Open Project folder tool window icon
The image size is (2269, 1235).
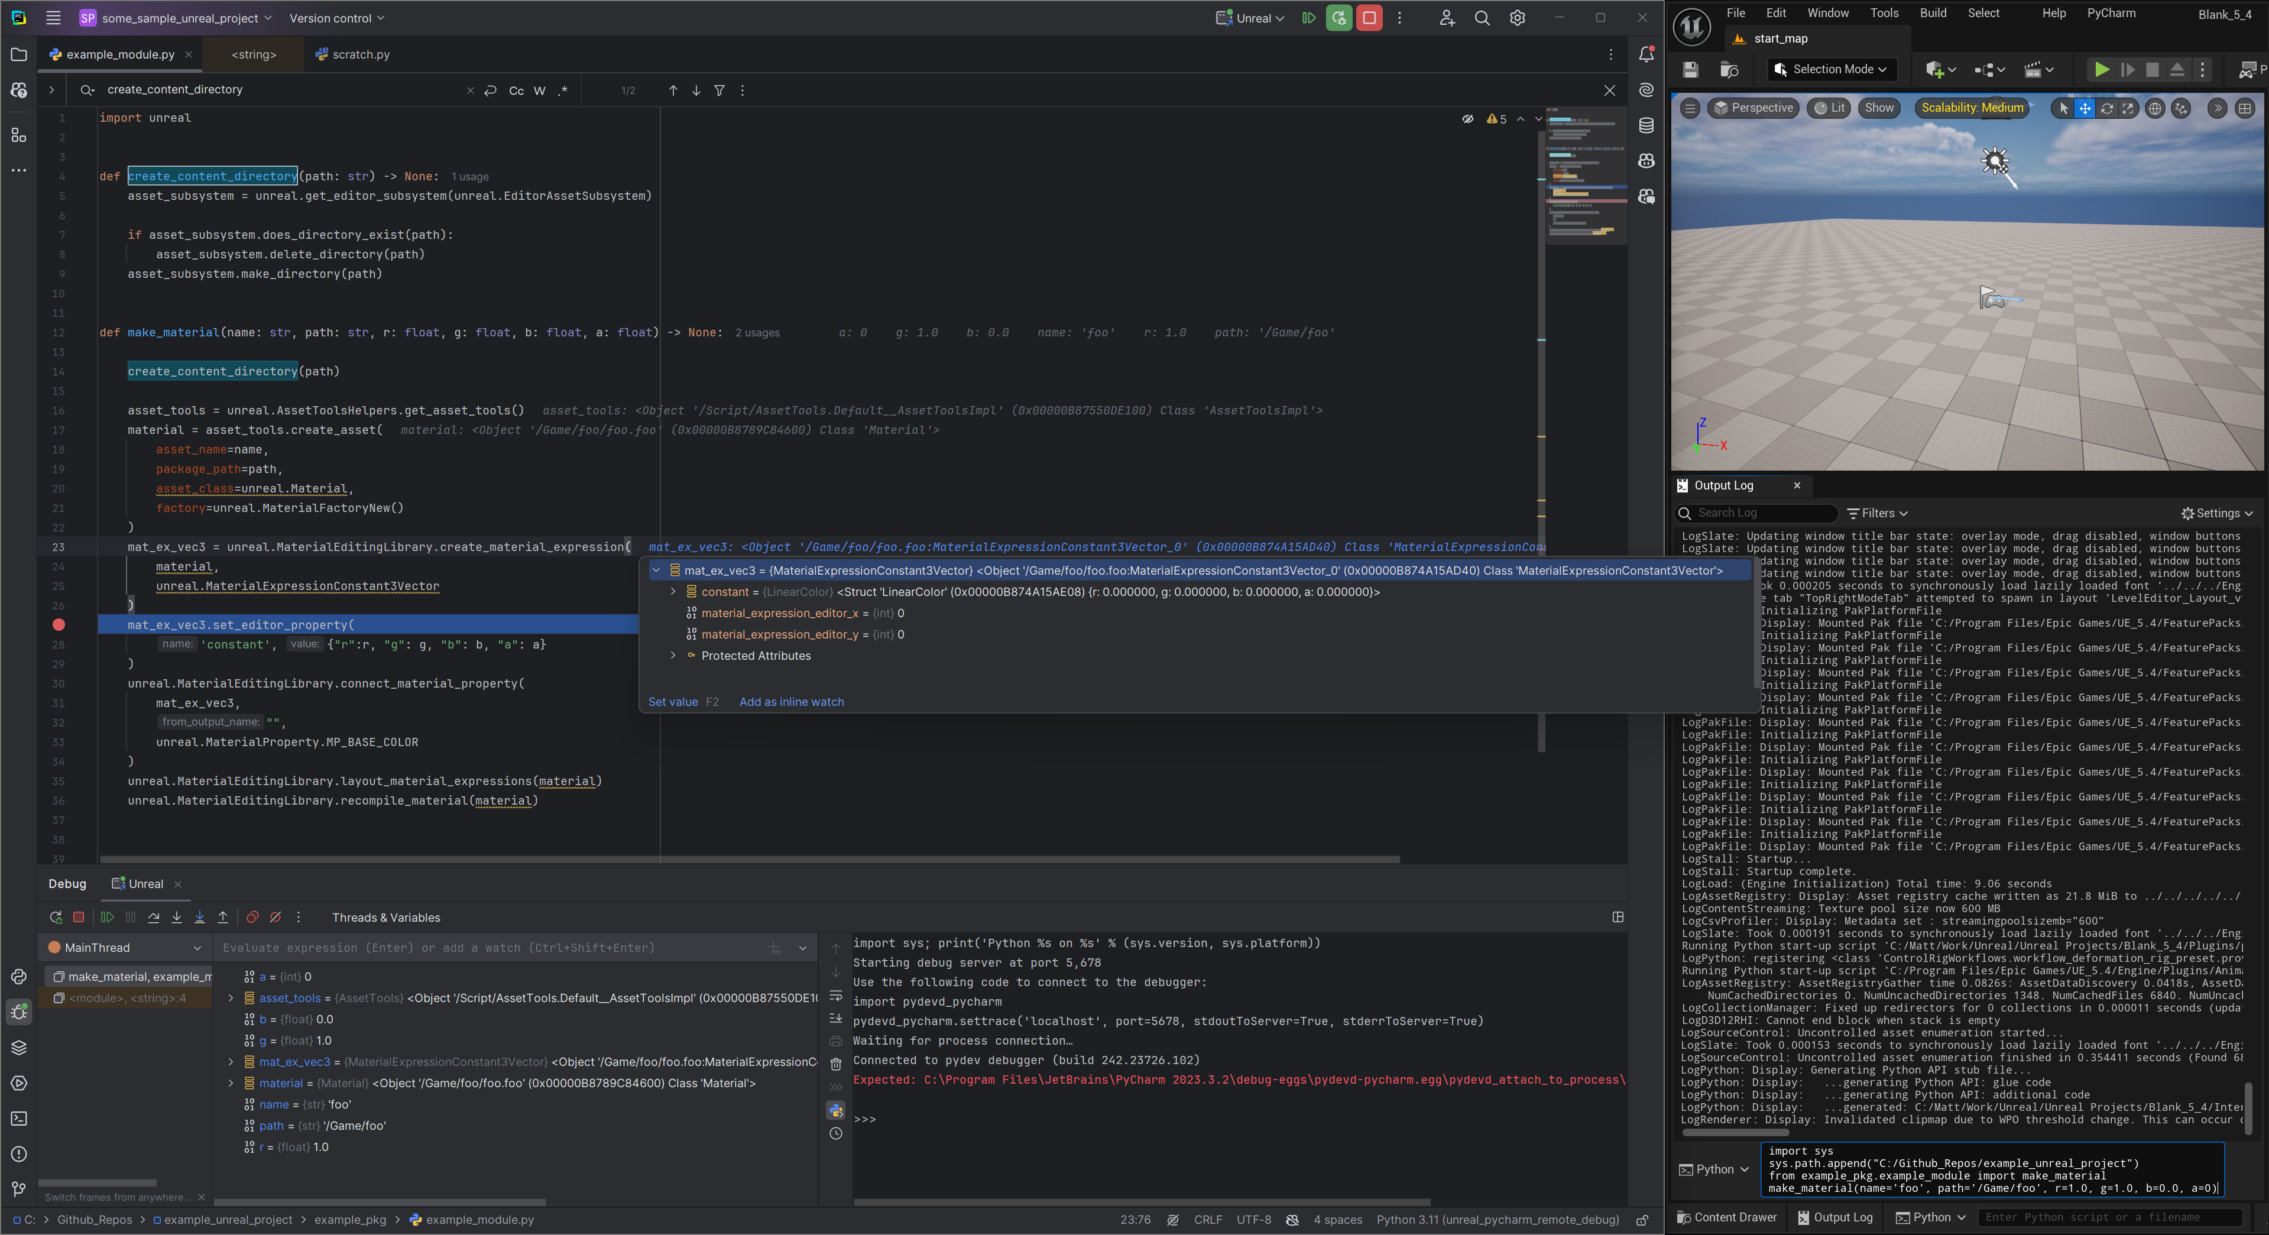[18, 54]
